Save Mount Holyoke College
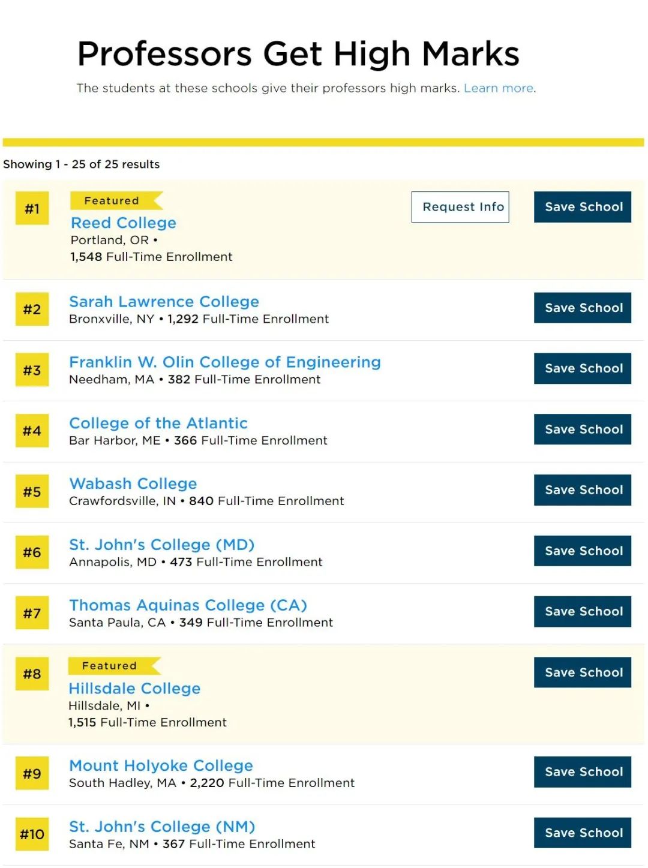Screen dimensions: 648x868 pyautogui.click(x=583, y=772)
